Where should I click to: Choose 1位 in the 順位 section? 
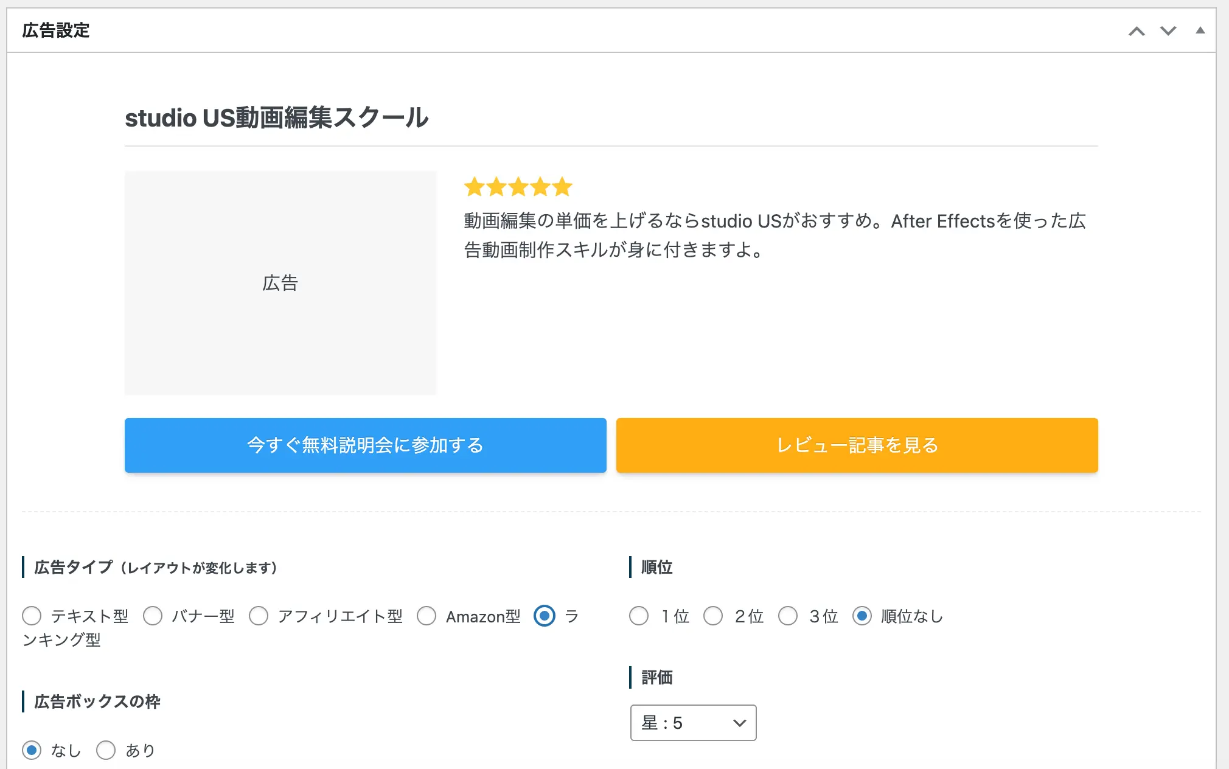click(x=639, y=616)
